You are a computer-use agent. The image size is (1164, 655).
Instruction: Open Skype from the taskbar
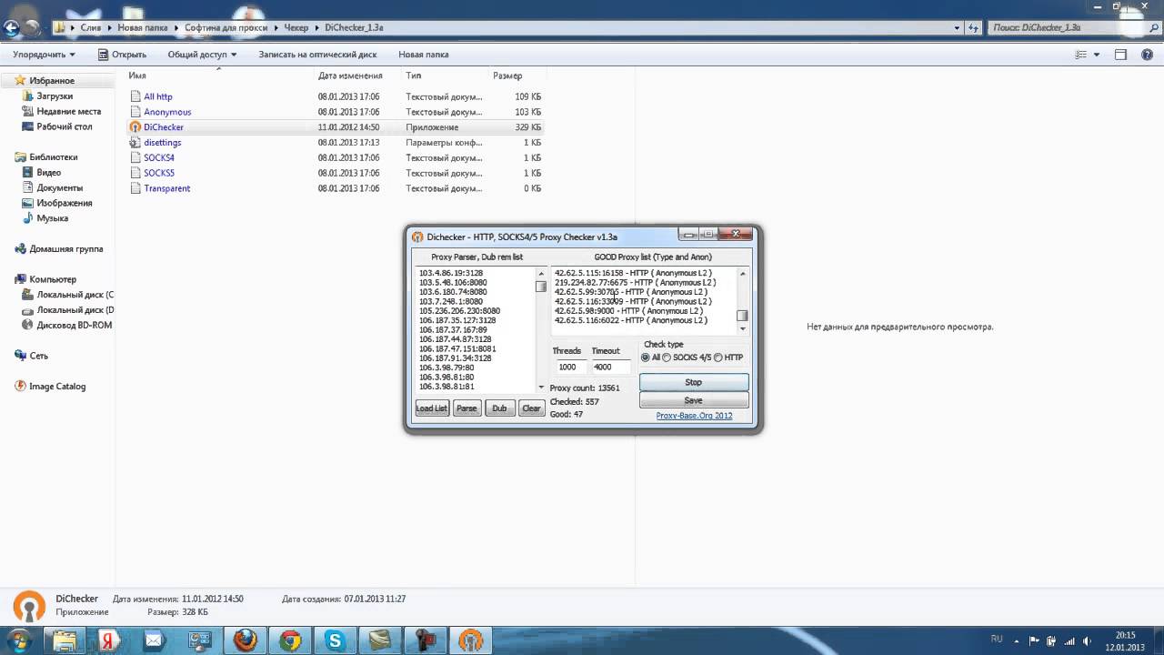click(335, 640)
